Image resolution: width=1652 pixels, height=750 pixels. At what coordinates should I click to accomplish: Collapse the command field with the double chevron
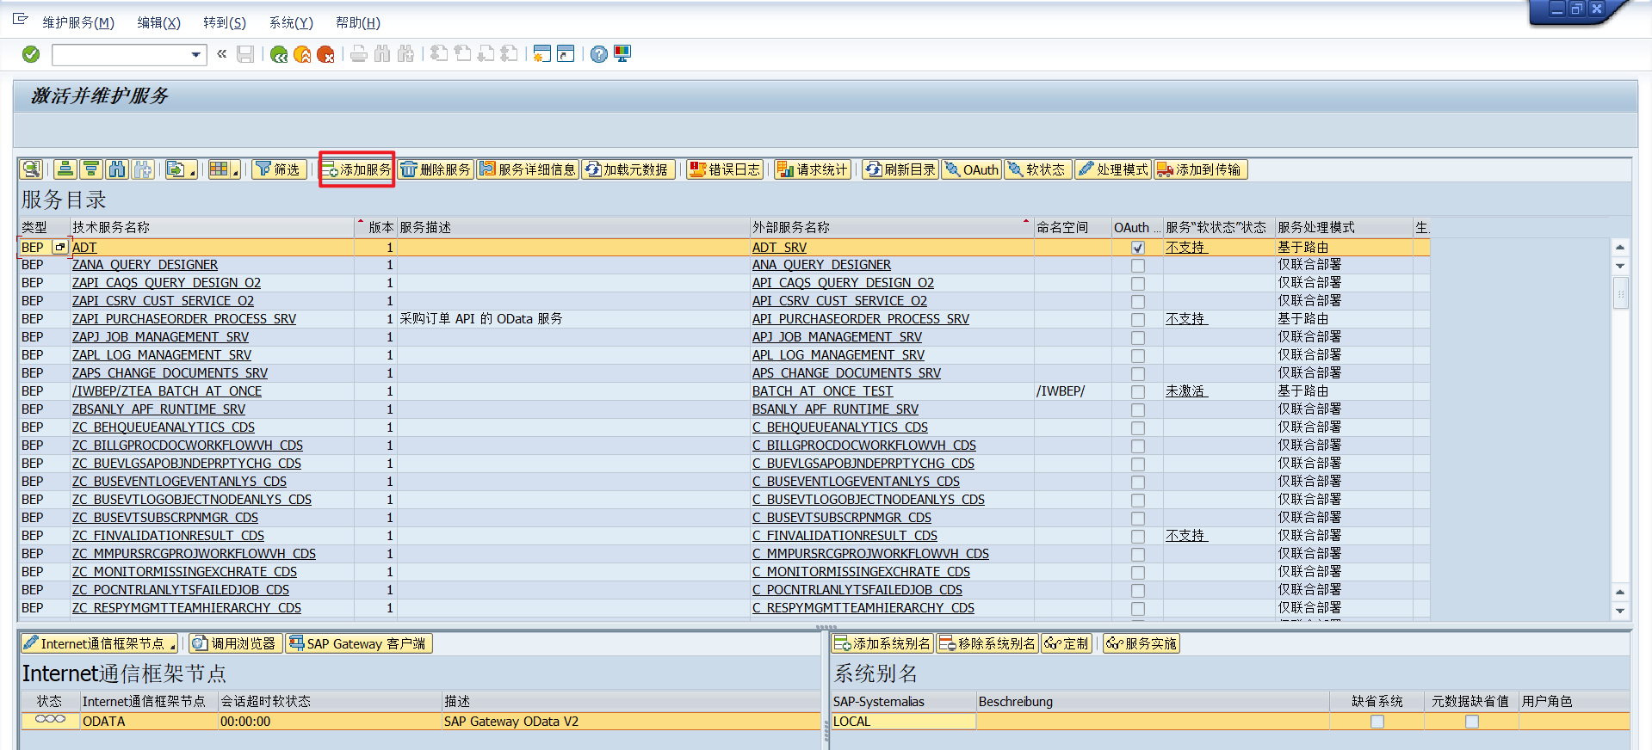click(222, 54)
